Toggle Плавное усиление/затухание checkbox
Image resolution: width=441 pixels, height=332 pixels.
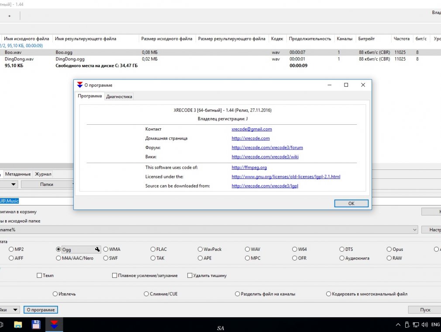coord(114,275)
